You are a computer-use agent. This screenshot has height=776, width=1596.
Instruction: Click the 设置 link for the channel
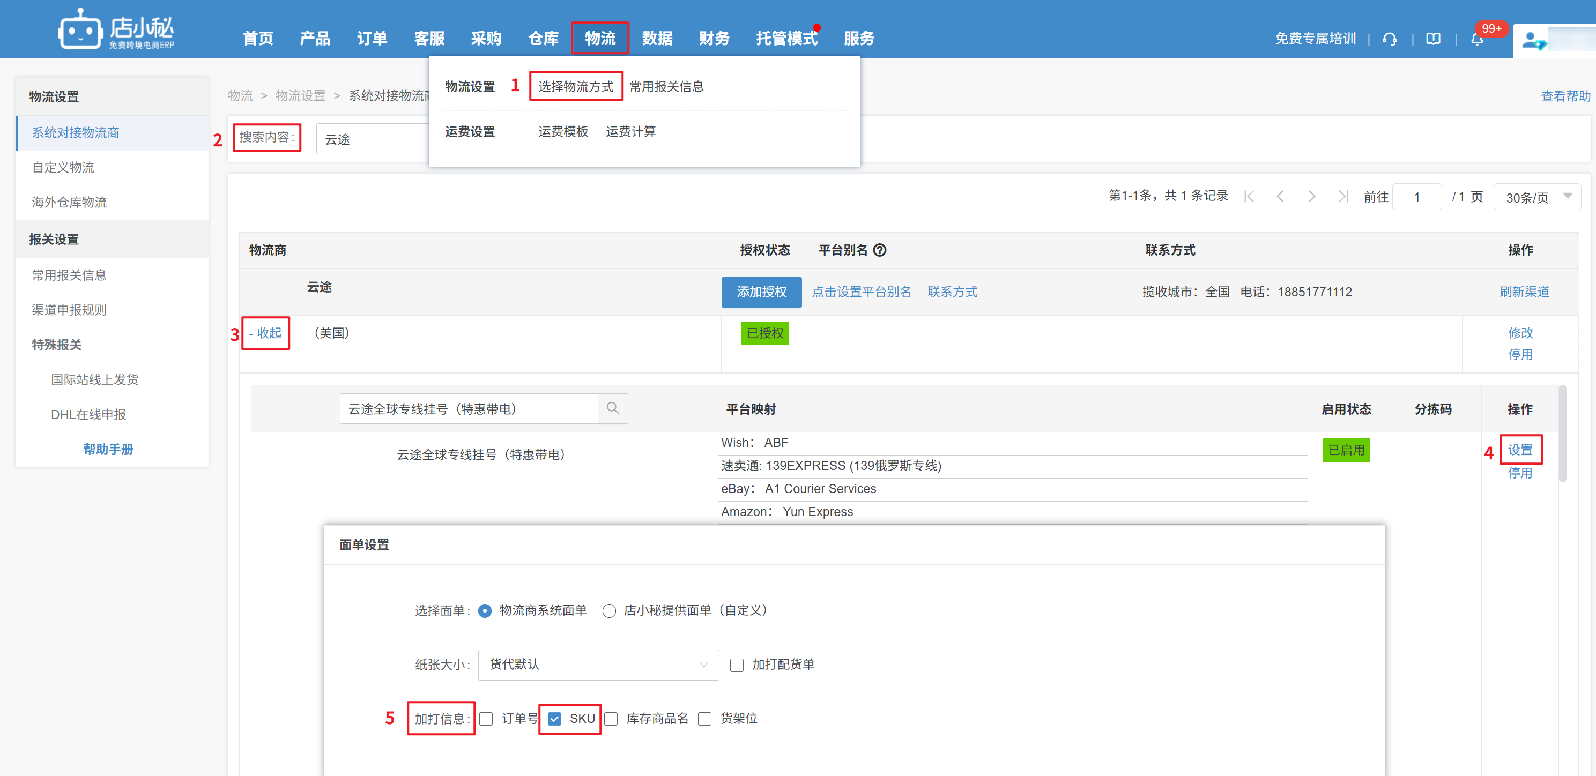(1520, 450)
